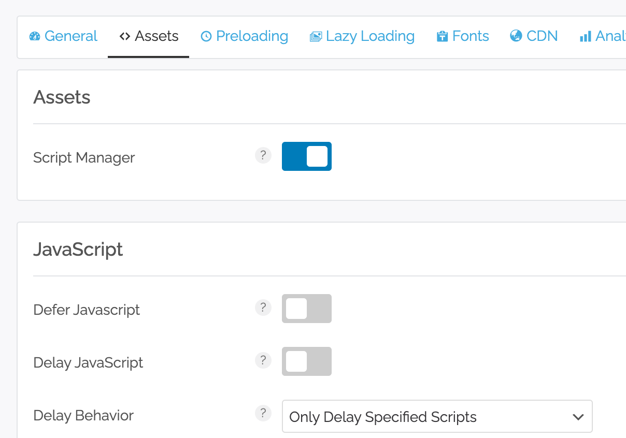Open Delay JavaScript help question icon

coord(263,360)
